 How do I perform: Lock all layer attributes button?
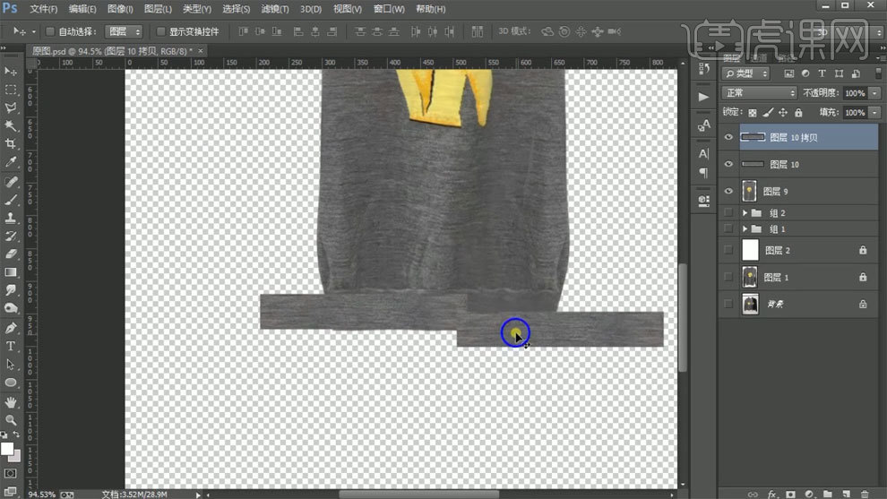[x=798, y=113]
